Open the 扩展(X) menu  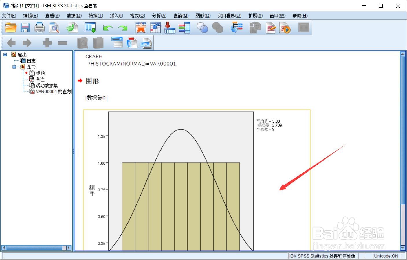coord(255,16)
